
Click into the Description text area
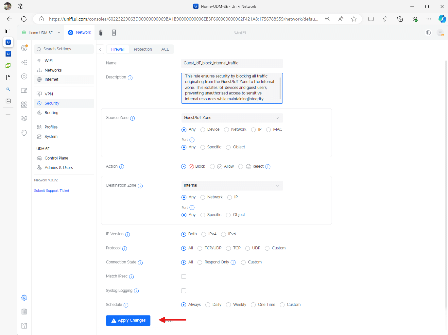[x=232, y=88]
